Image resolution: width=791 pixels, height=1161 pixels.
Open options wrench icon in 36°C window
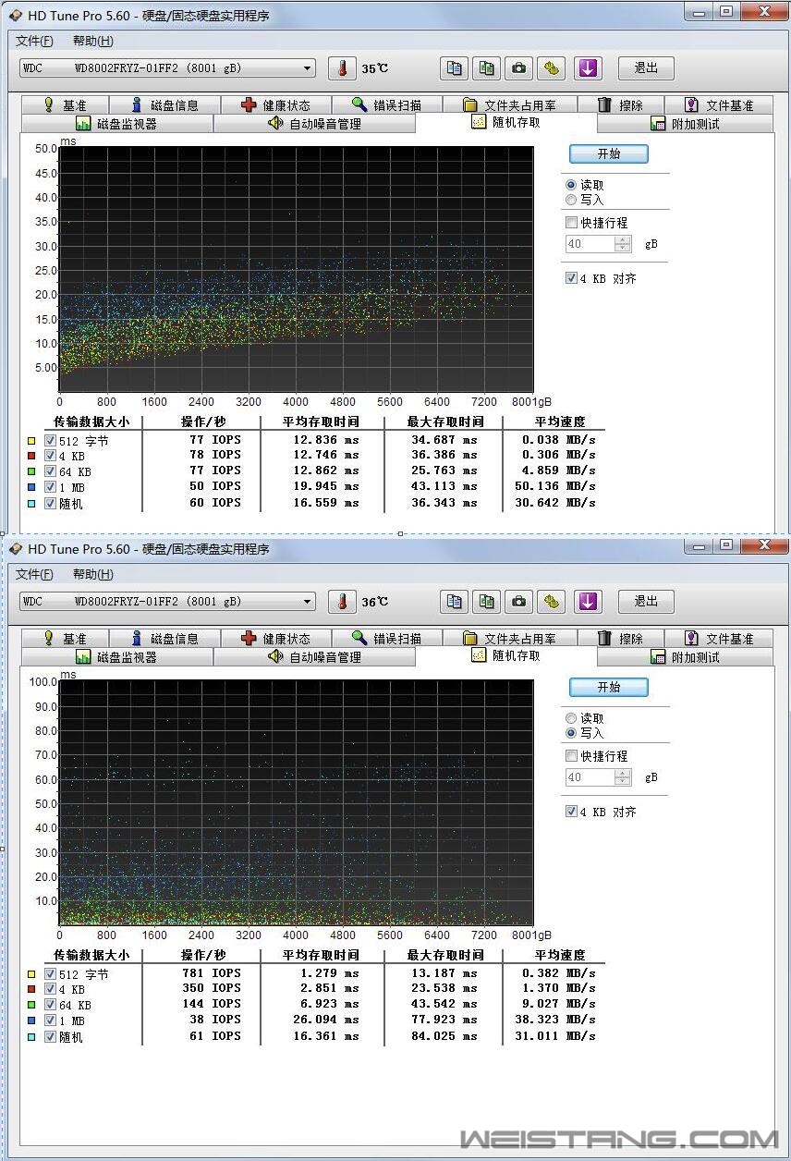point(552,602)
